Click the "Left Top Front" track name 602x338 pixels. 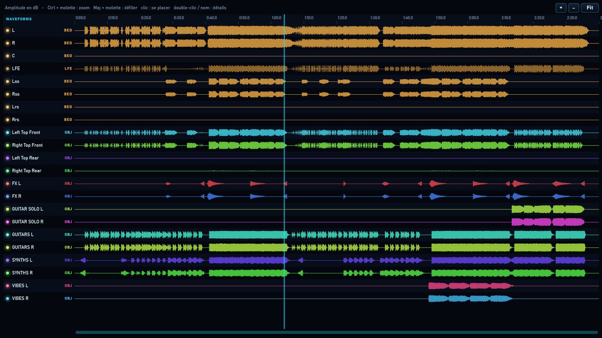point(26,133)
